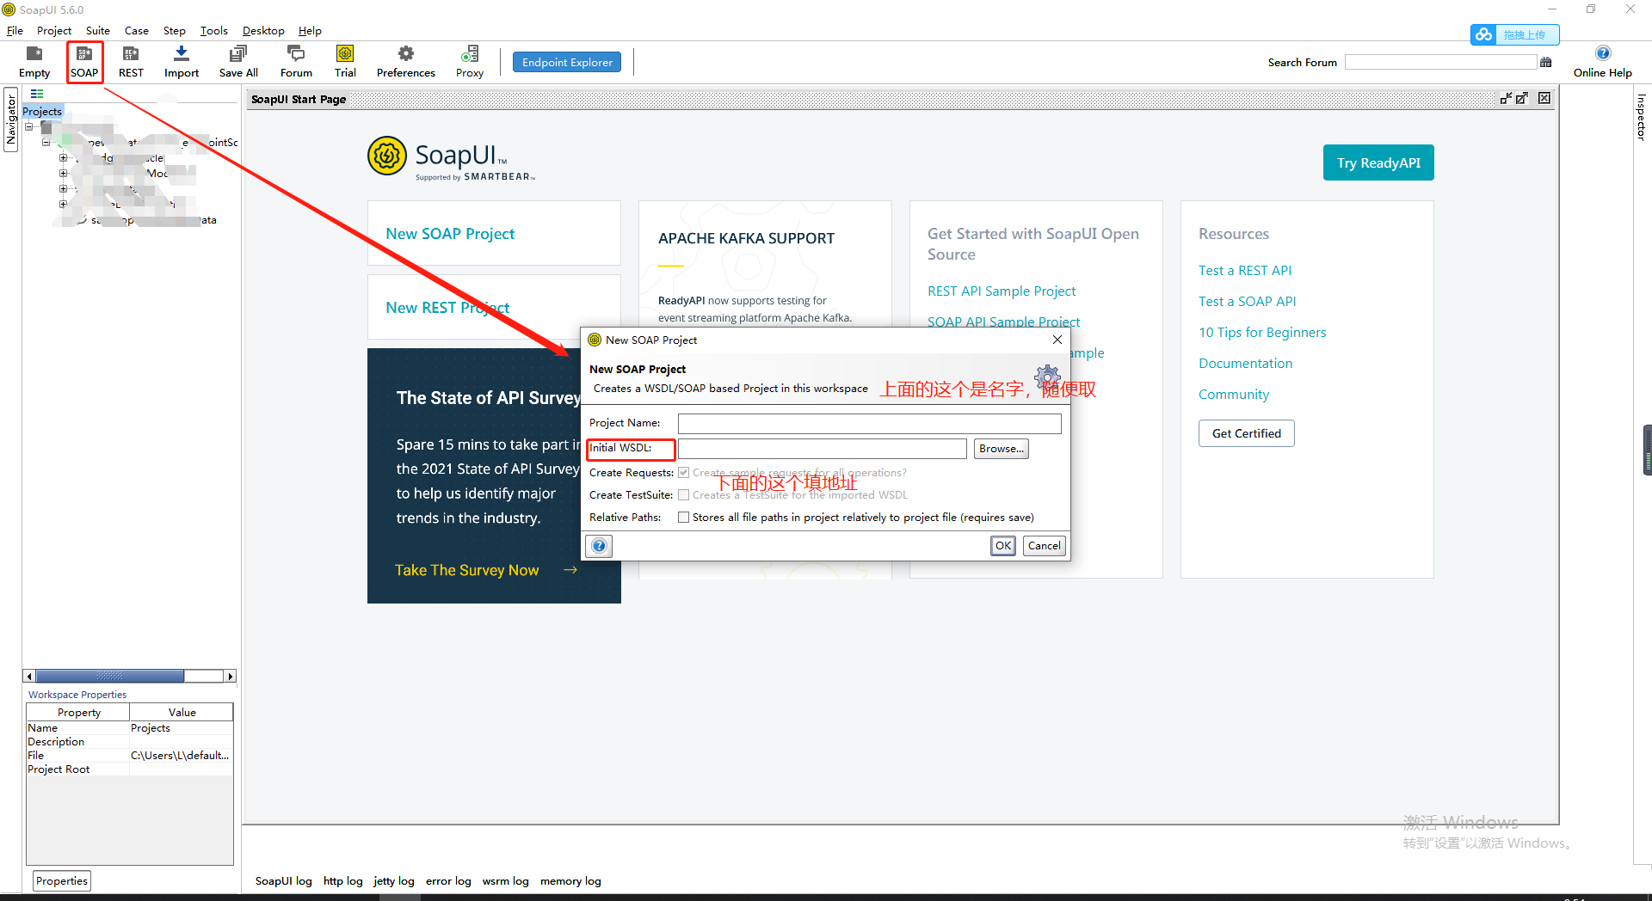1652x901 pixels.
Task: Click OK in New SOAP Project dialog
Action: click(x=1002, y=546)
